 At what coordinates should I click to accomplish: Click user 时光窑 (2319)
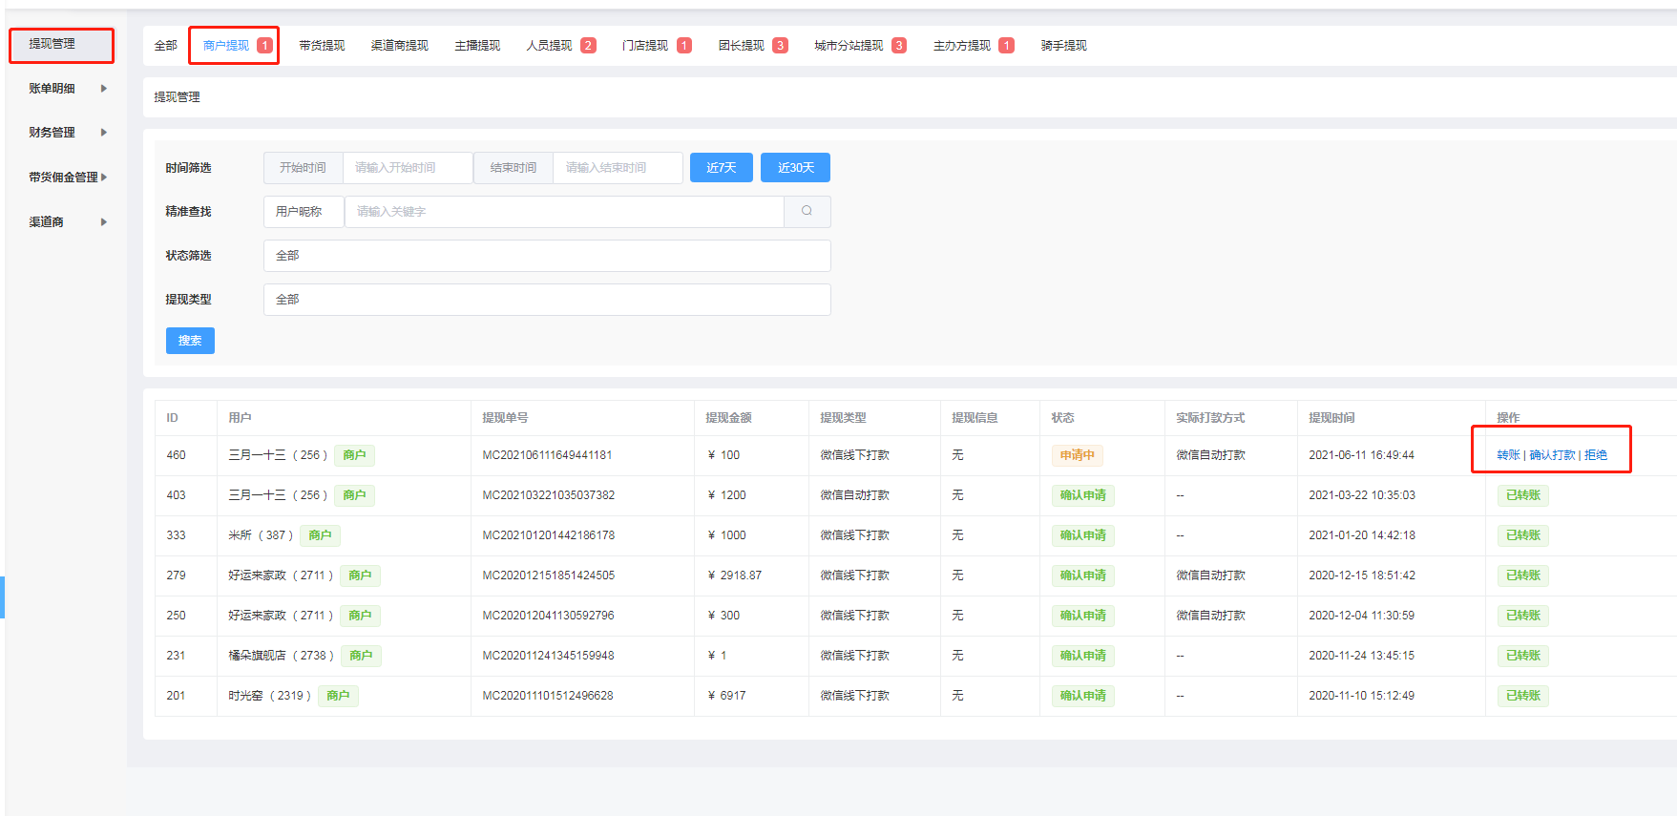point(269,696)
